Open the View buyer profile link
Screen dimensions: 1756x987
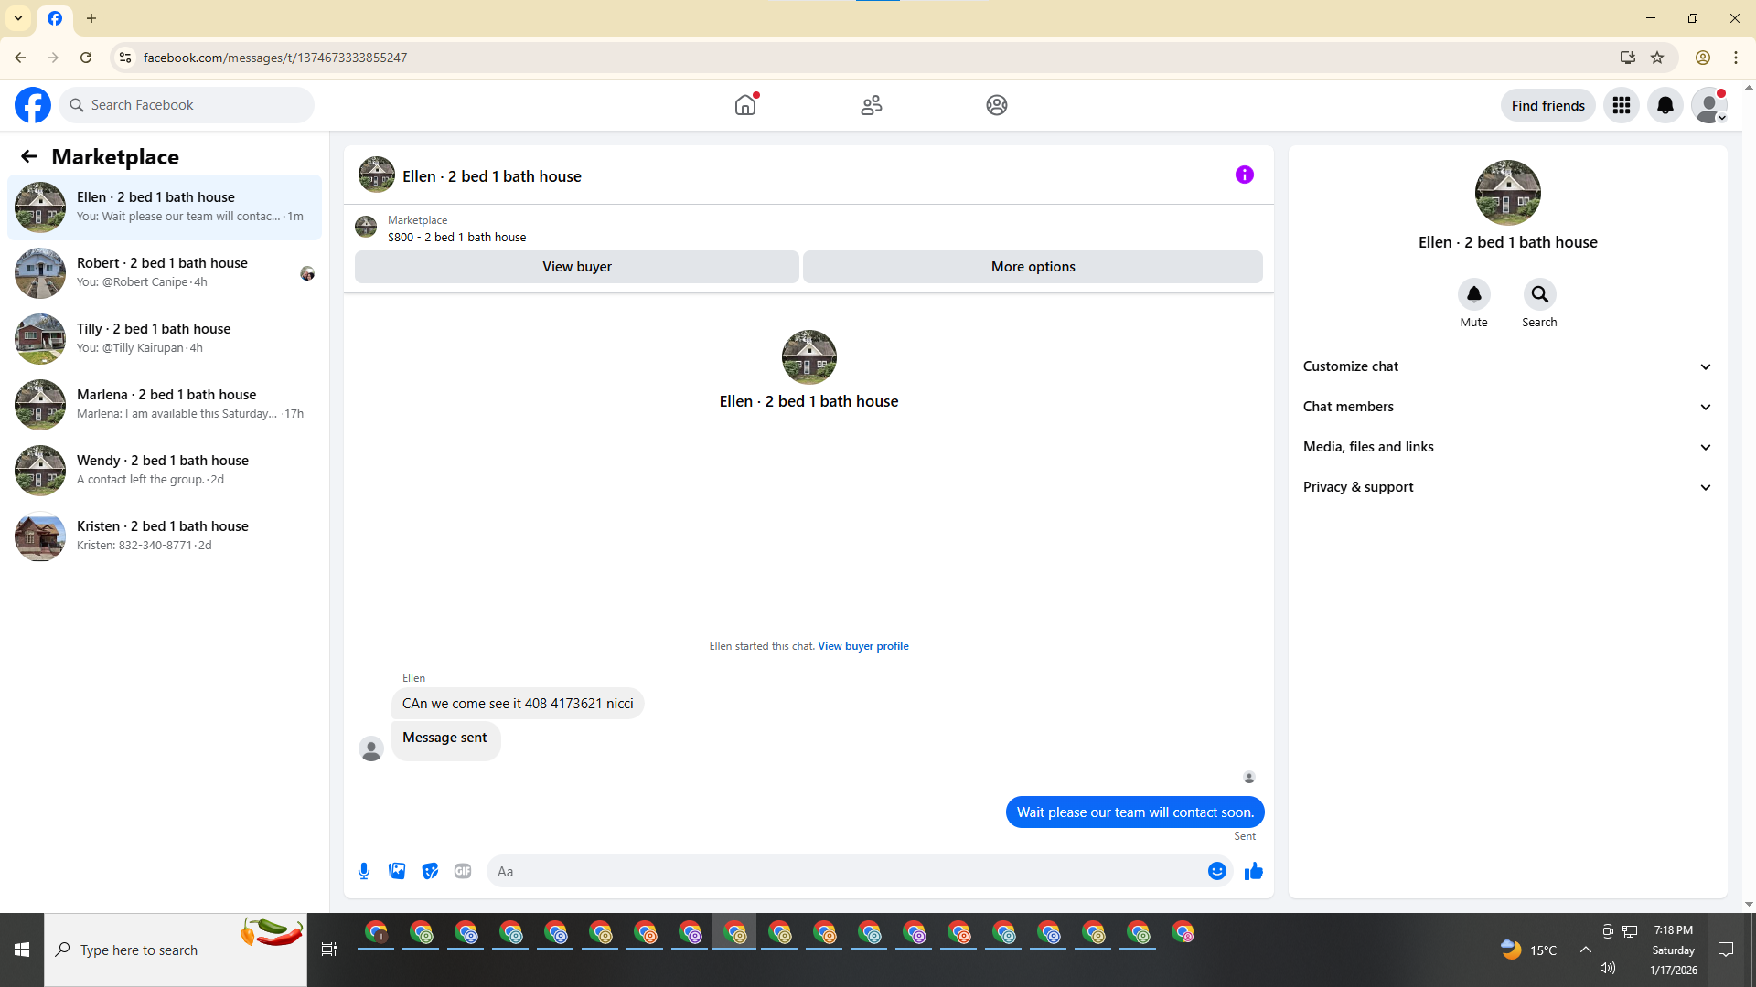pyautogui.click(x=862, y=646)
